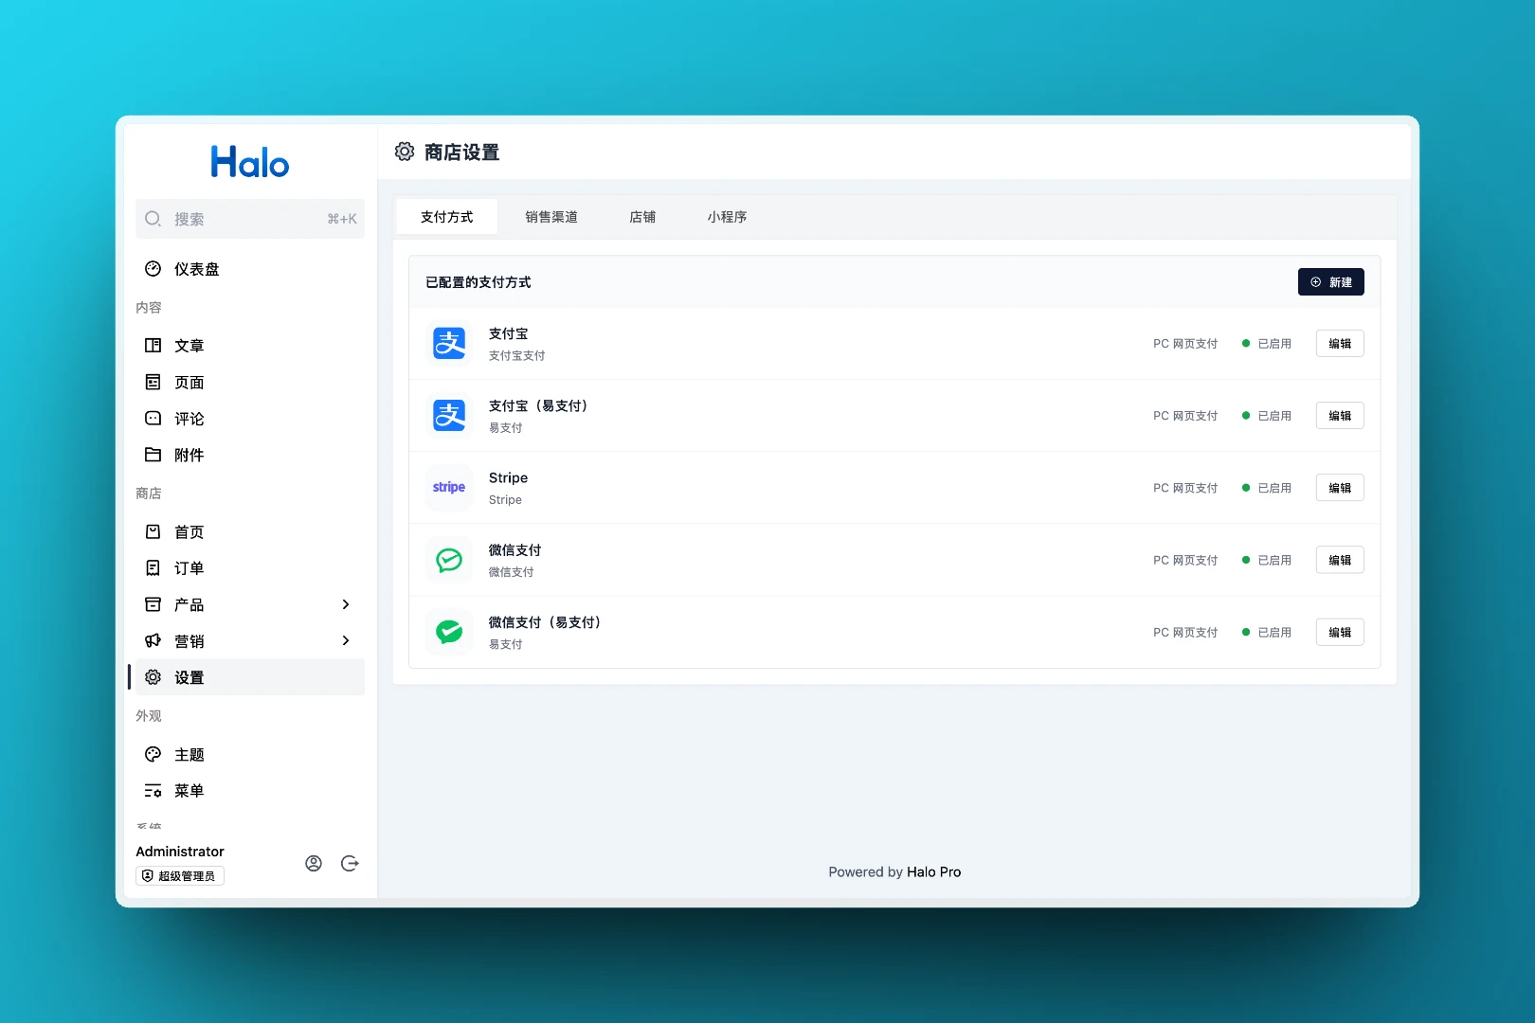Focus the 搜索 search field

point(250,219)
